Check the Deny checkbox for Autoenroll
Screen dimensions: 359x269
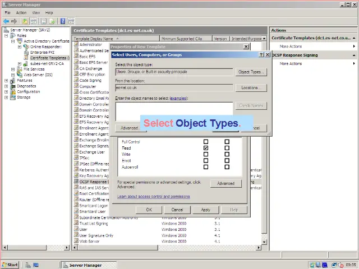[227, 166]
